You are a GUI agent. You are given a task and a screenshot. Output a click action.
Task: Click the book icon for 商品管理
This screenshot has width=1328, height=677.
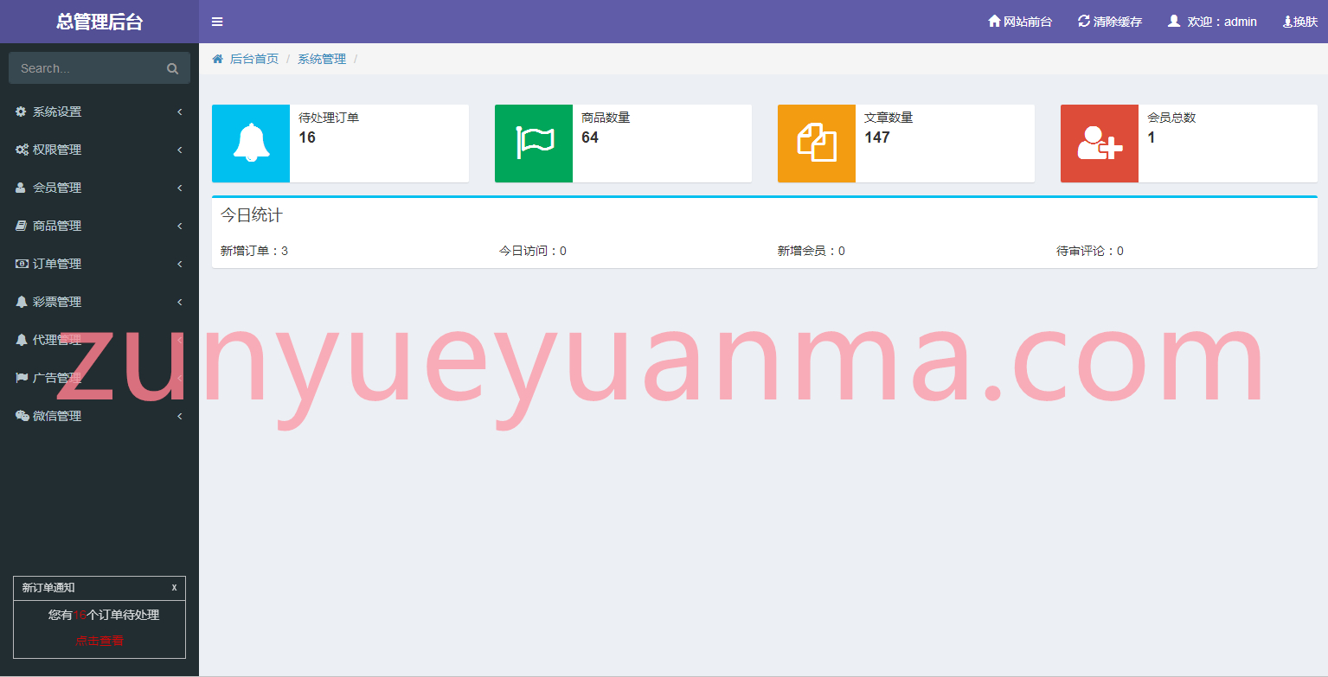tap(22, 226)
